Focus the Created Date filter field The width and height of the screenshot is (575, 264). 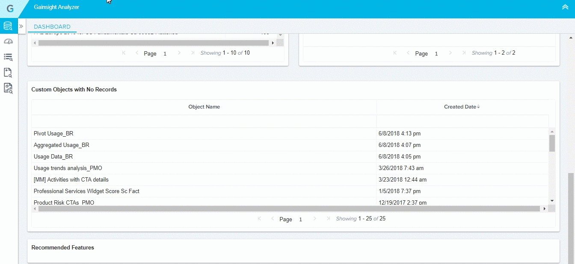[x=462, y=121]
